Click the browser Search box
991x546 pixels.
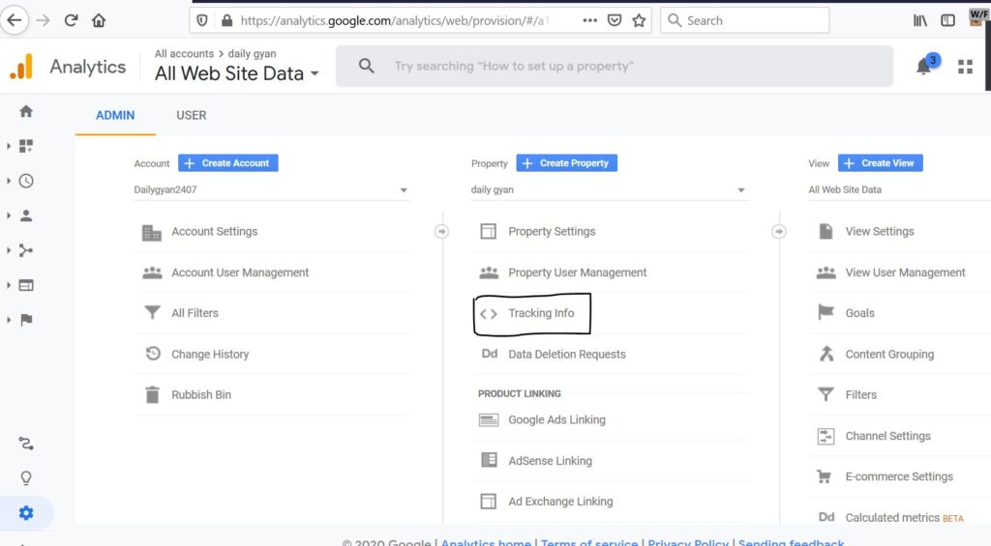point(744,21)
